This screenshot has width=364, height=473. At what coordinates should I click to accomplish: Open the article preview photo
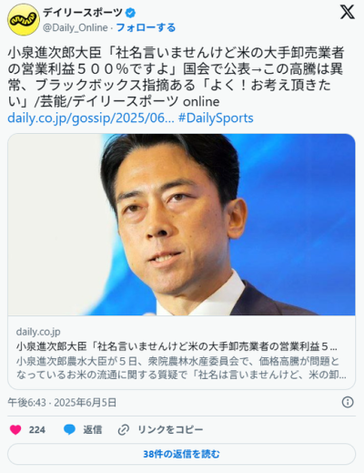pos(181,224)
